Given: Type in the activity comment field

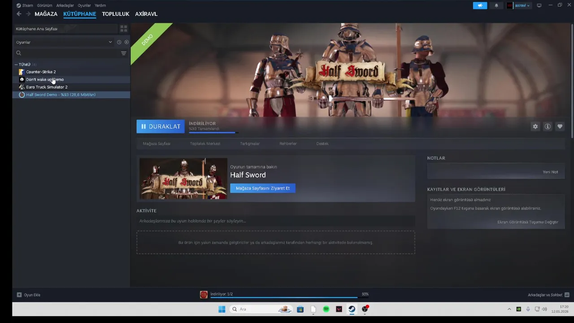Looking at the screenshot, I should tap(276, 221).
